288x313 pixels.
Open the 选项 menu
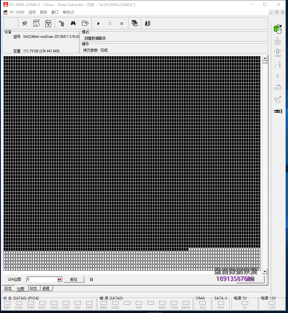click(32, 12)
